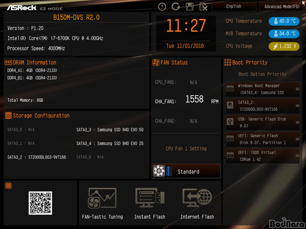Click the discard changes document icon
Viewport: 306px width, 229px height.
pyautogui.click(x=203, y=7)
